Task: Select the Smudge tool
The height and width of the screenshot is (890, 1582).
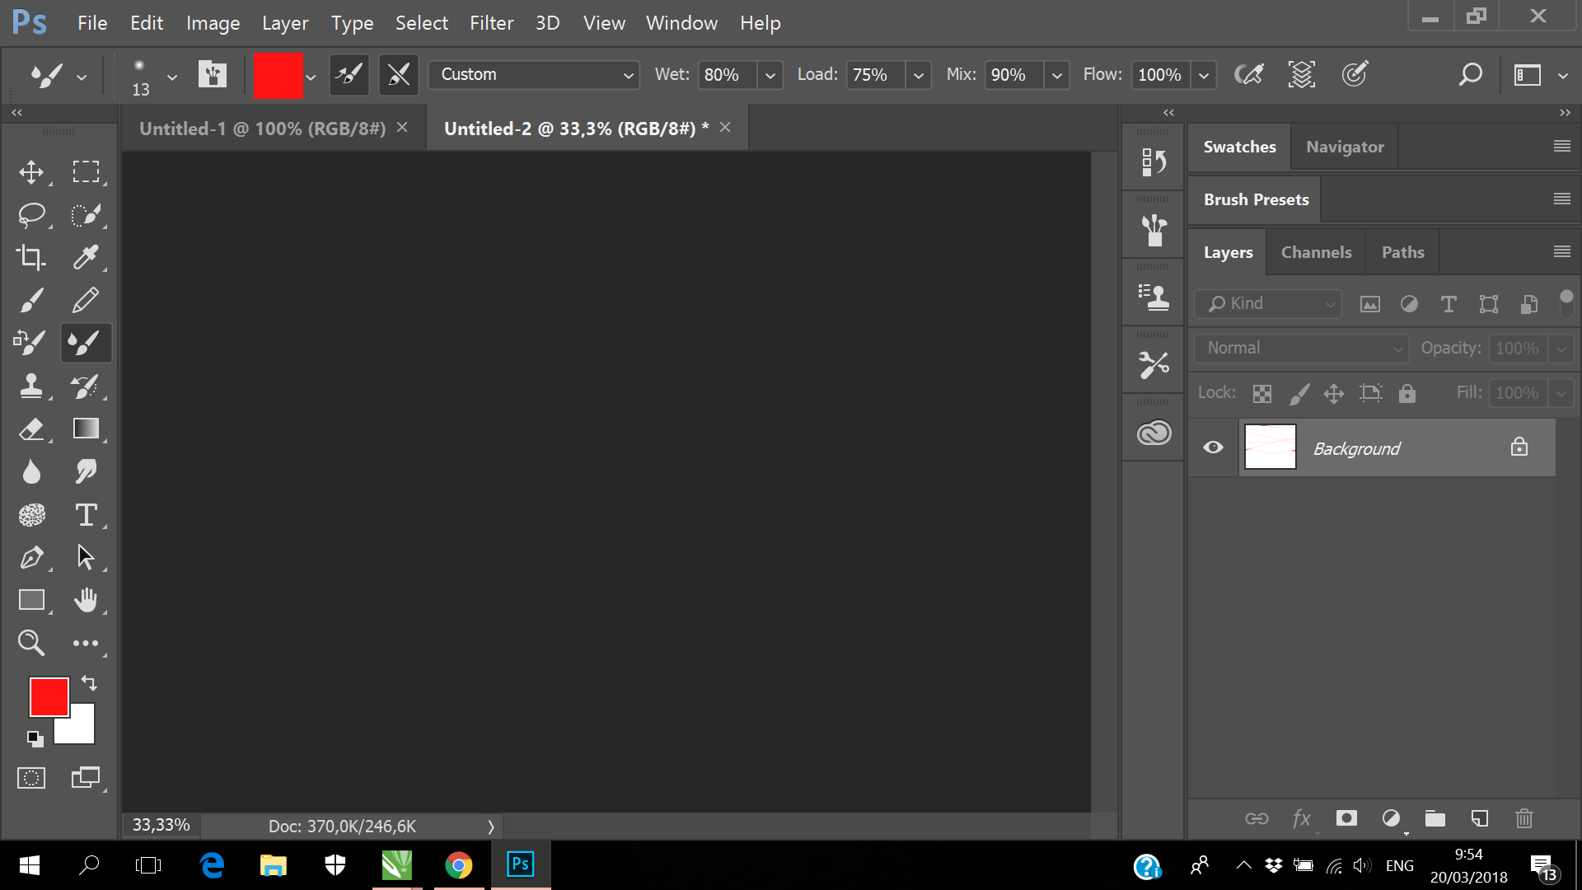Action: point(85,471)
